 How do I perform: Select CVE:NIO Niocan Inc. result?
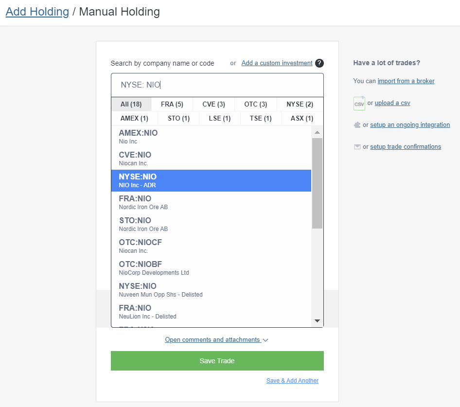[x=211, y=159]
